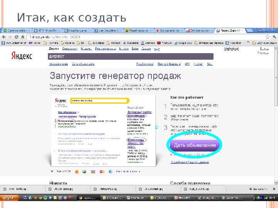The image size is (278, 208).
Task: Open the all payment methods link after the icons
Action: coord(128,171)
